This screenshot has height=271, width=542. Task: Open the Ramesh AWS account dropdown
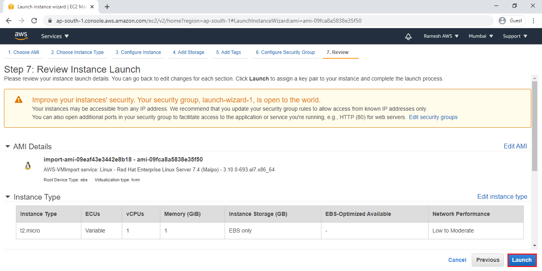click(441, 36)
